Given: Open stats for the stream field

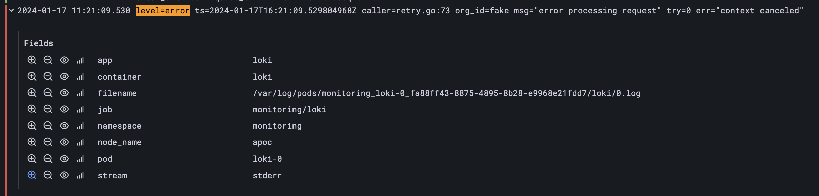Looking at the screenshot, I should (80, 175).
